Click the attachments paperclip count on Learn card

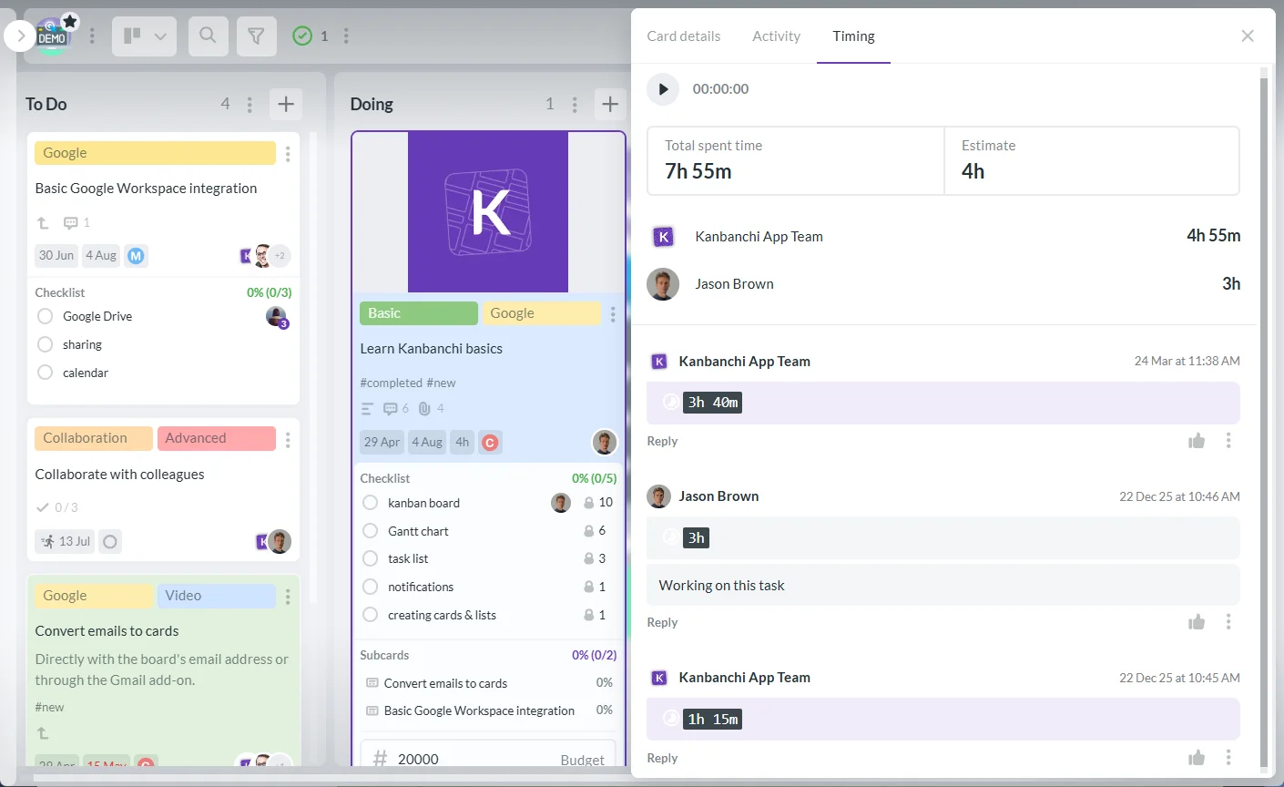point(432,409)
